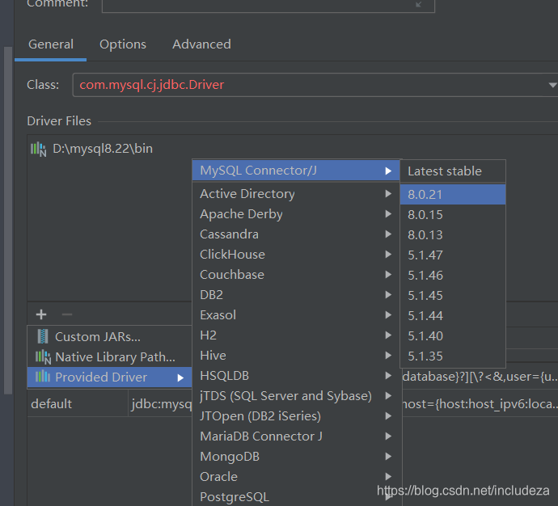
Task: Select the D:\mysql8.22\bin driver file entry
Action: point(103,149)
